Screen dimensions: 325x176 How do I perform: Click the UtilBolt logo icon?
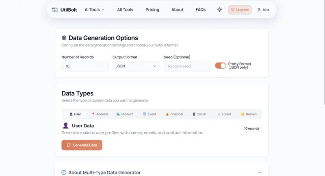(55, 10)
